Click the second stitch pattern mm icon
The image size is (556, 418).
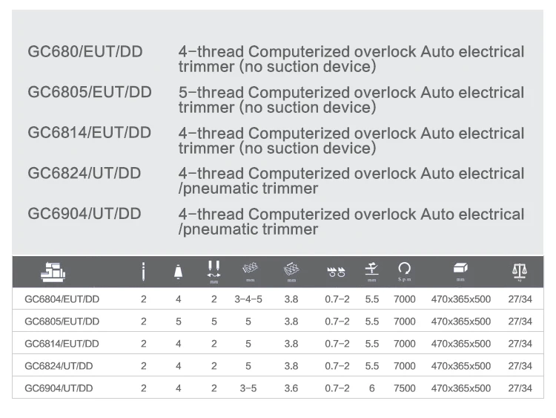[x=291, y=270]
